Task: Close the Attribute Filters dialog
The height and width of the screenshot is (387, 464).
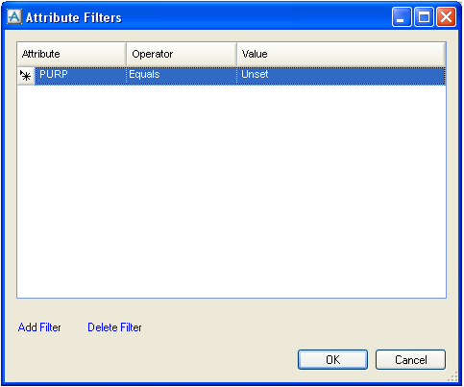Action: pyautogui.click(x=446, y=17)
